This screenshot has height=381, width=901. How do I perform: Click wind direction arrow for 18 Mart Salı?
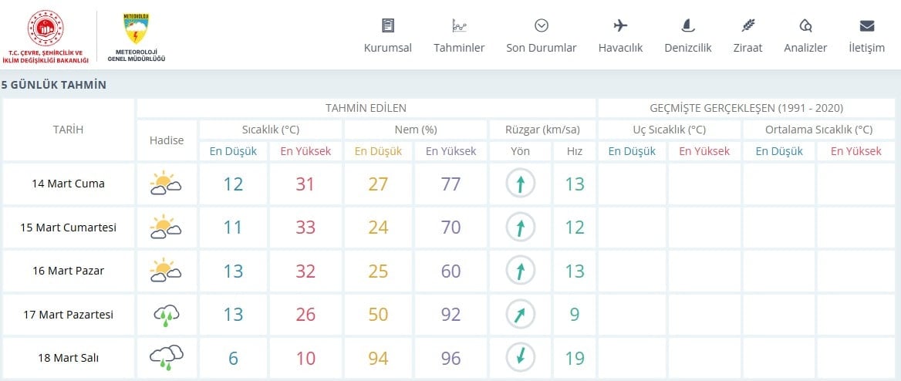520,357
